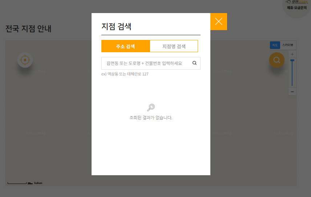This screenshot has height=197, width=311.
Task: Switch to 지점명 검색 tab
Action: point(174,46)
